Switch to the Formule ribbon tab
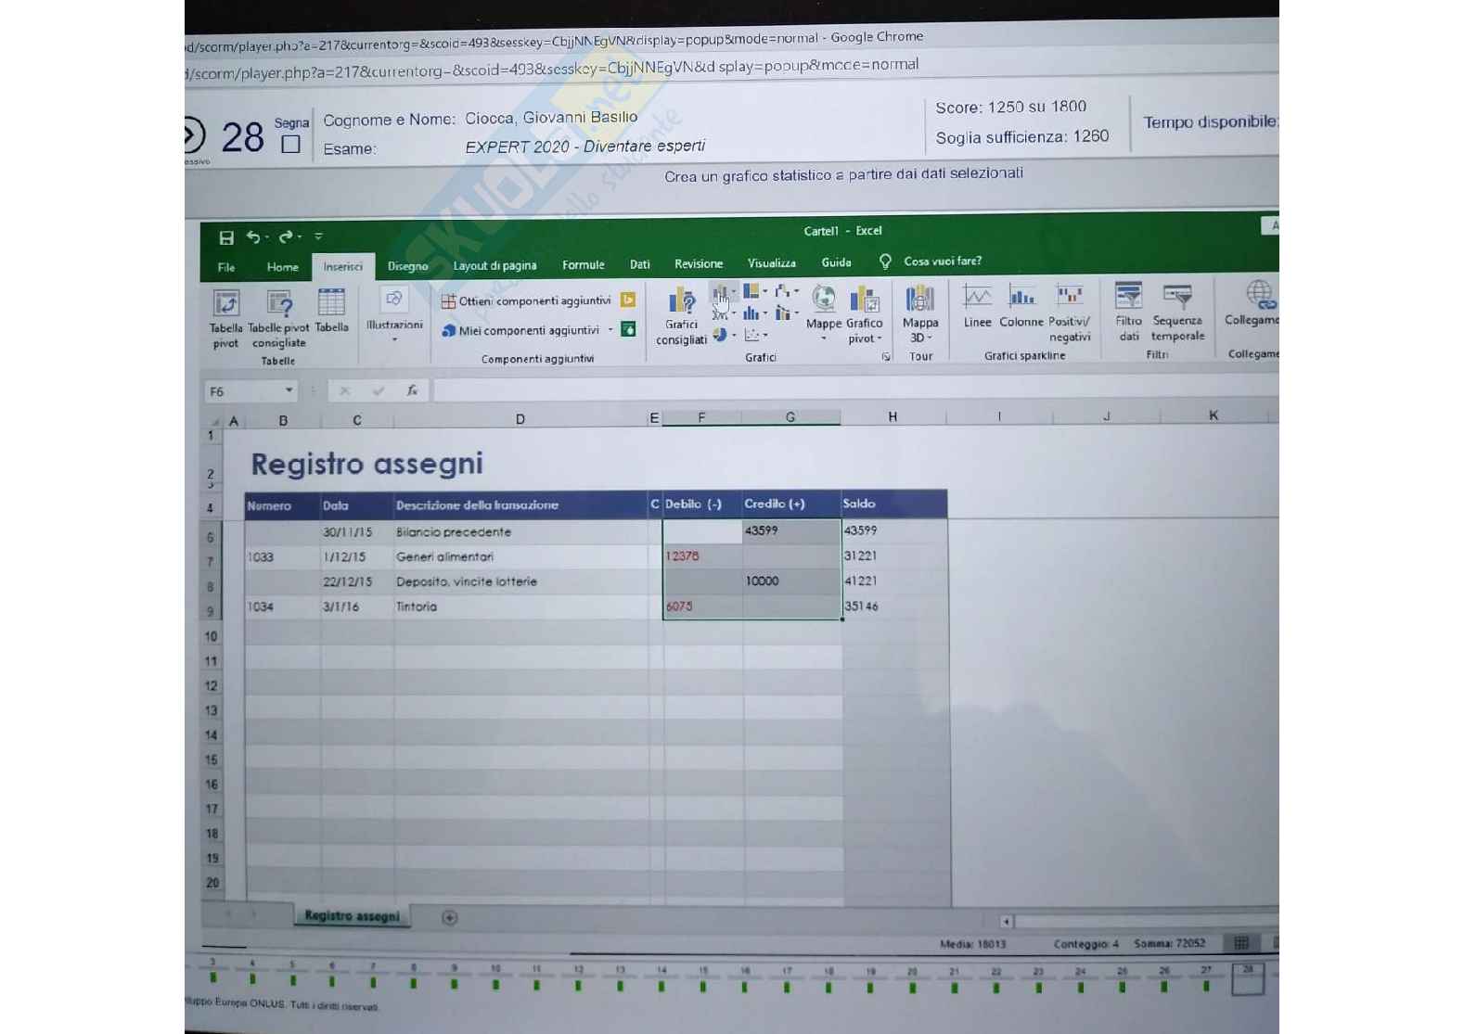Image resolution: width=1464 pixels, height=1034 pixels. [583, 265]
